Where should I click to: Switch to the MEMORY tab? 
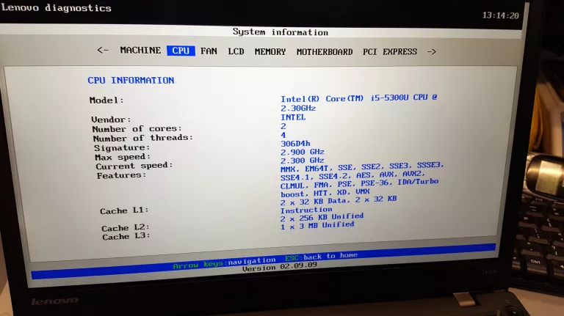coord(270,52)
